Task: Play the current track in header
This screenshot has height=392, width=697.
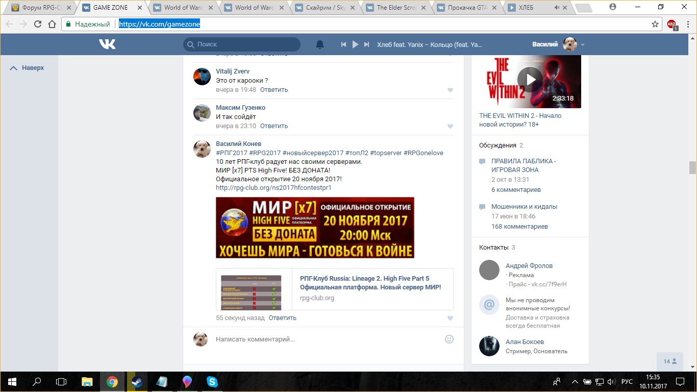Action: 355,44
